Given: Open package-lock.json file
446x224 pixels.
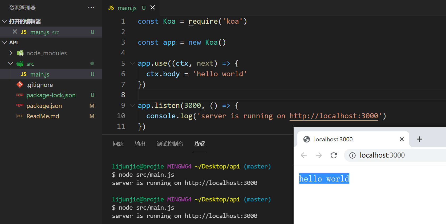Looking at the screenshot, I should [51, 95].
